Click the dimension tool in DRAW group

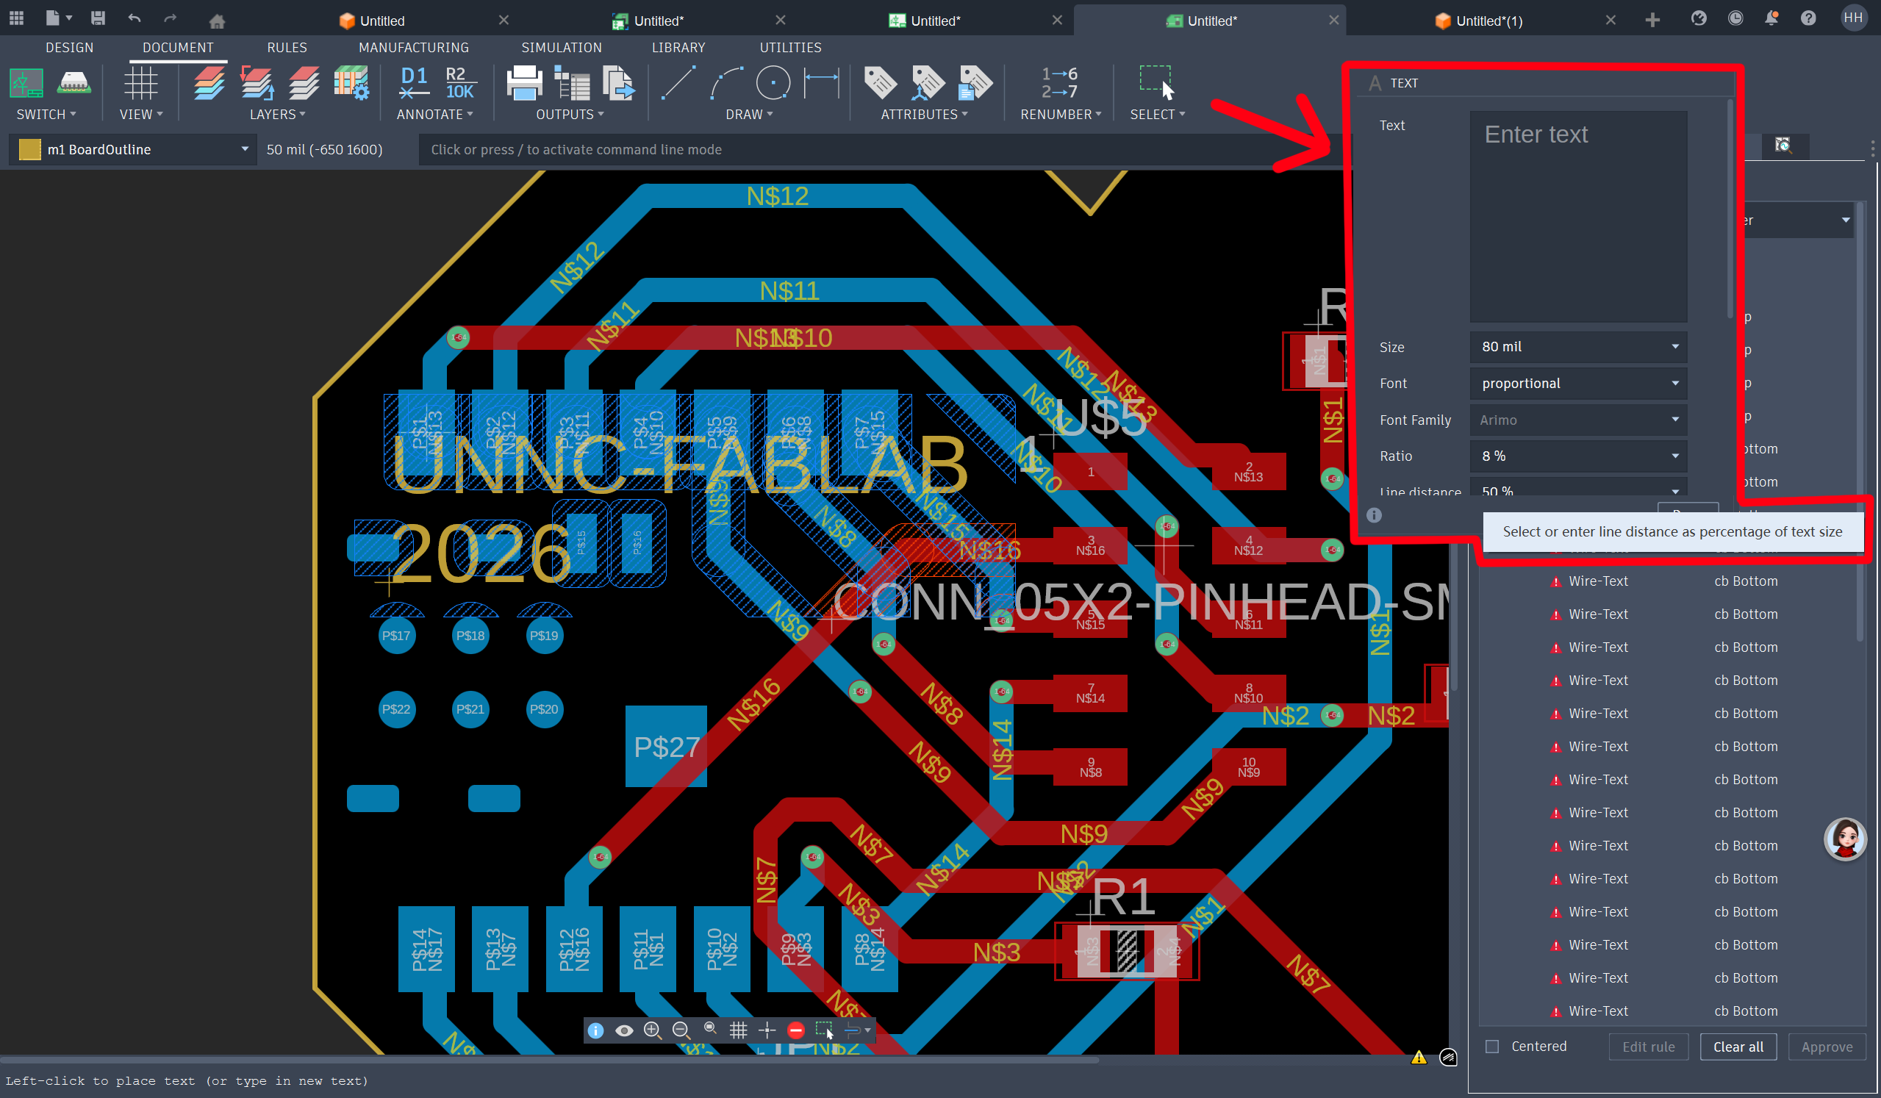[821, 82]
